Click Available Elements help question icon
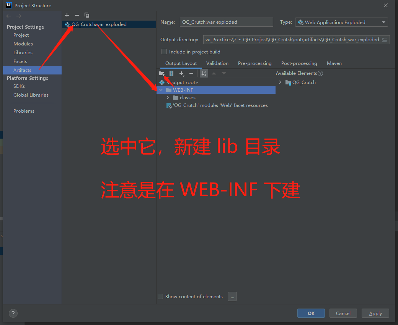This screenshot has width=398, height=325. (320, 73)
